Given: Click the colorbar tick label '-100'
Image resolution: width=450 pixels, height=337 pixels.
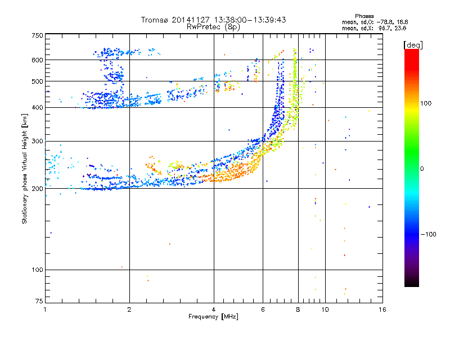Looking at the screenshot, I should click(x=428, y=234).
